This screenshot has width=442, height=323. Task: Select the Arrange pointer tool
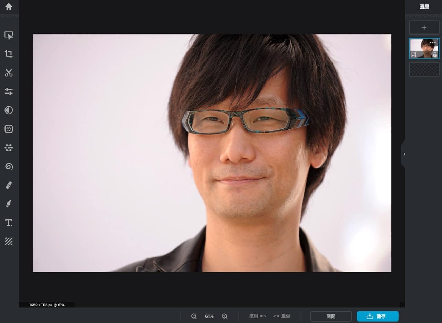(9, 35)
